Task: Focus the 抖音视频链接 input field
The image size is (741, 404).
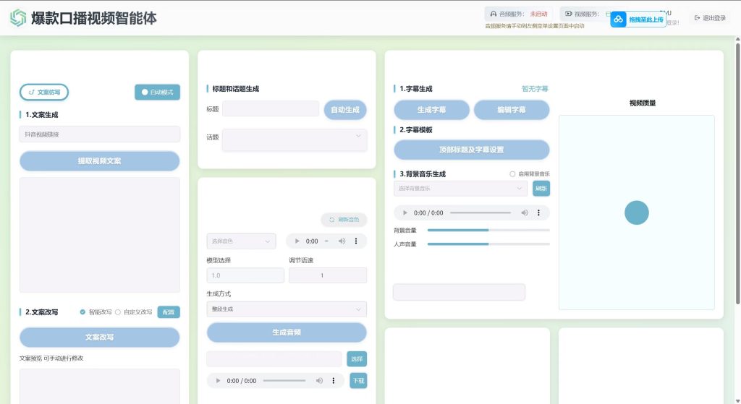Action: pyautogui.click(x=99, y=134)
